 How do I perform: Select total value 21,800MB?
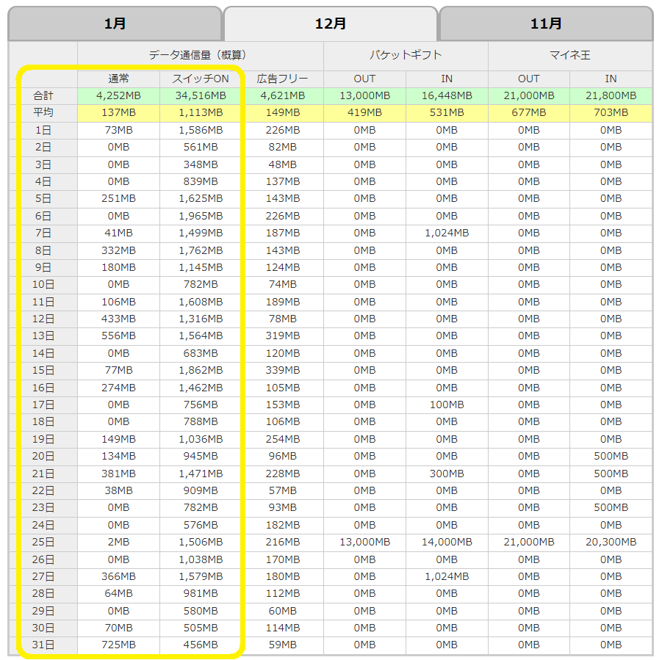611,95
